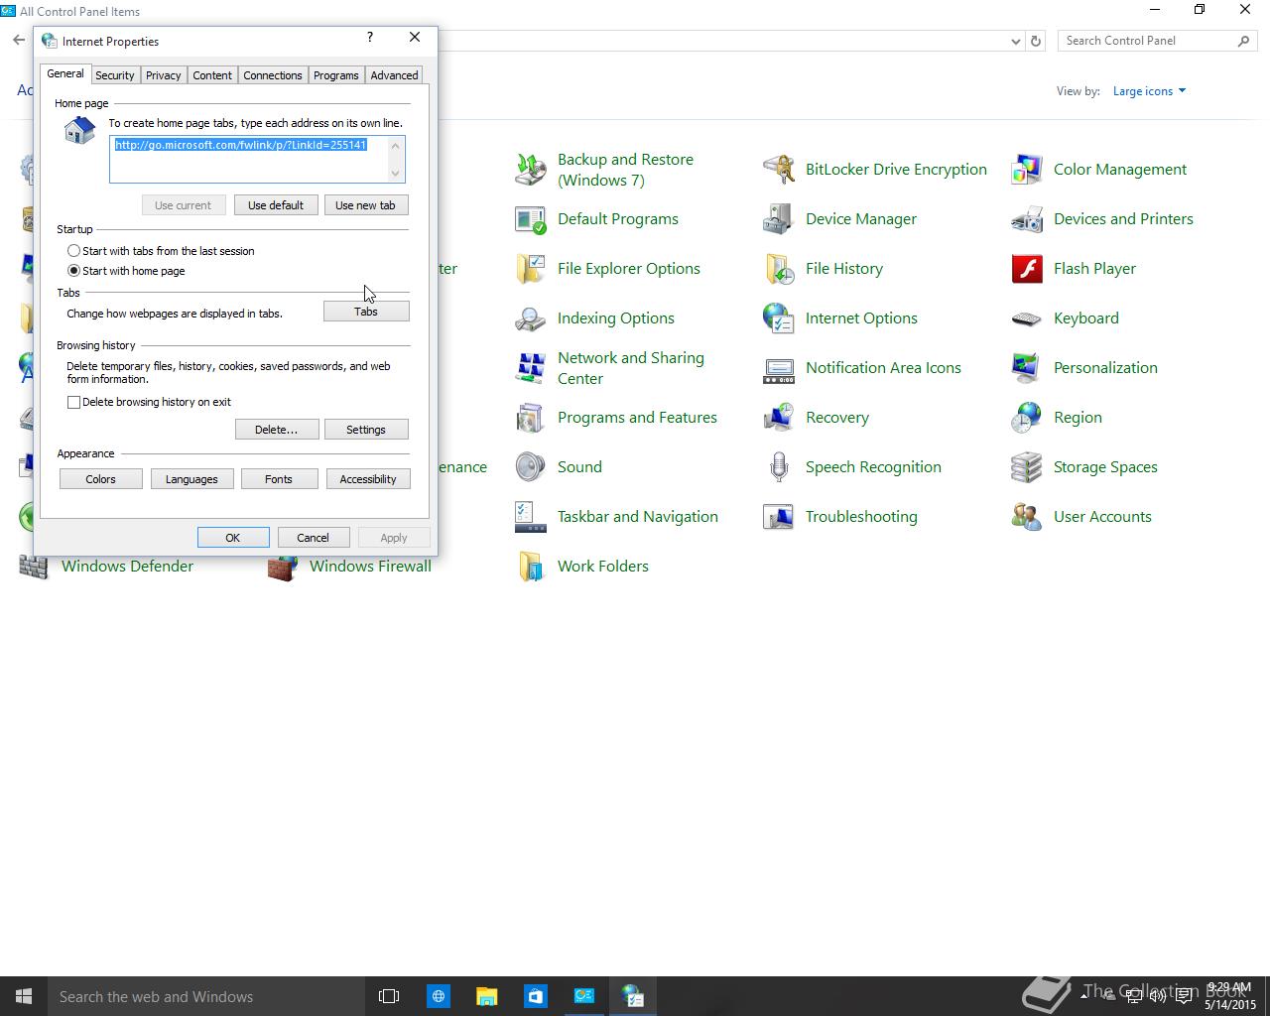Click the Sound speaker icon
1270x1016 pixels.
click(531, 467)
